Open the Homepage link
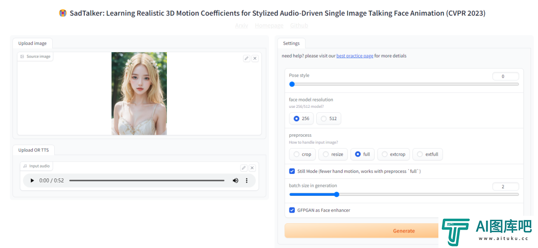 [x=269, y=25]
